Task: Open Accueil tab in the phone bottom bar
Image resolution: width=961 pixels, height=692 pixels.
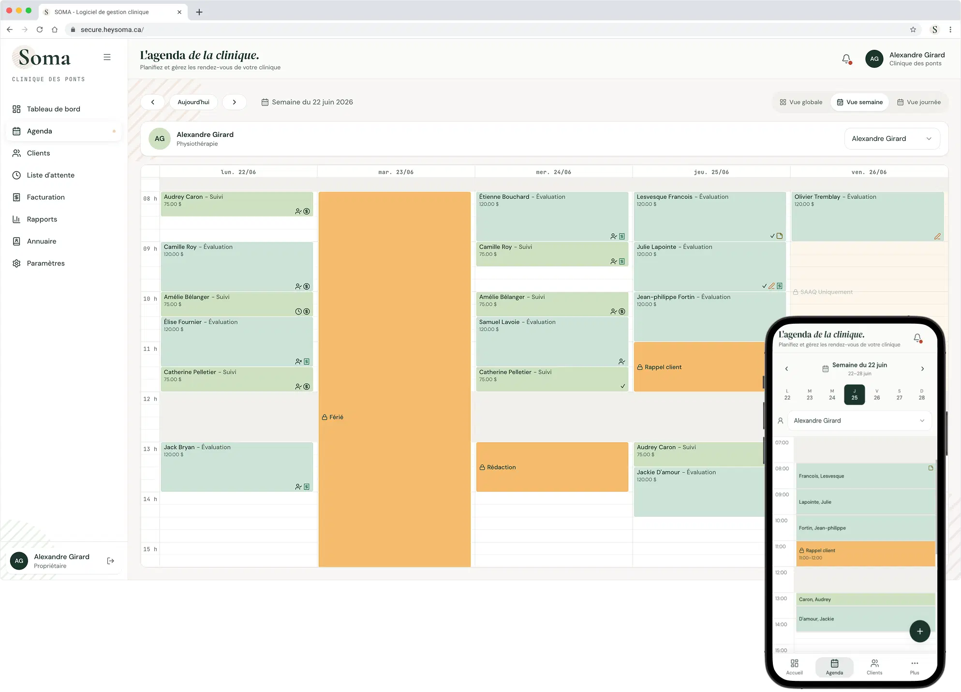Action: [x=794, y=667]
